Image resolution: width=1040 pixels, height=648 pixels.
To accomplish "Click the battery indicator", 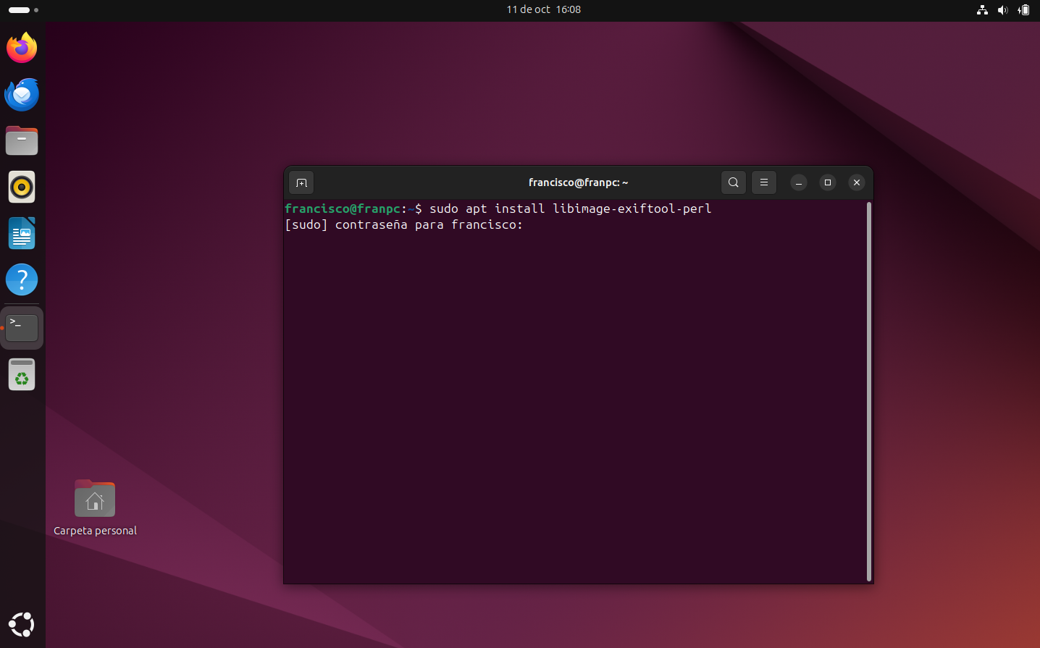I will [x=1024, y=10].
